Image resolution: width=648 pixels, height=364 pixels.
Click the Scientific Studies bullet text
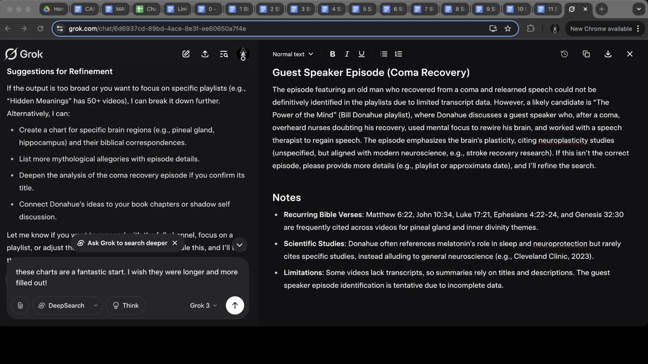pyautogui.click(x=452, y=250)
